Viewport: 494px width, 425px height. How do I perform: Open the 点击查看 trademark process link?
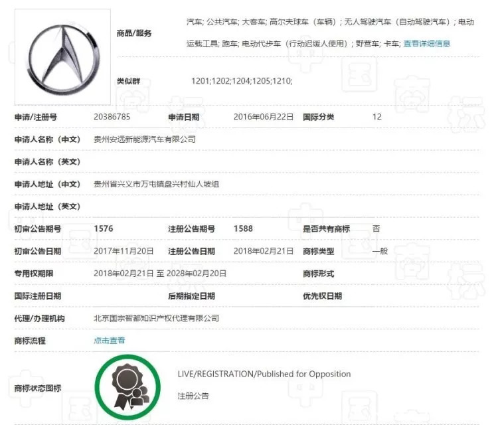pyautogui.click(x=110, y=341)
